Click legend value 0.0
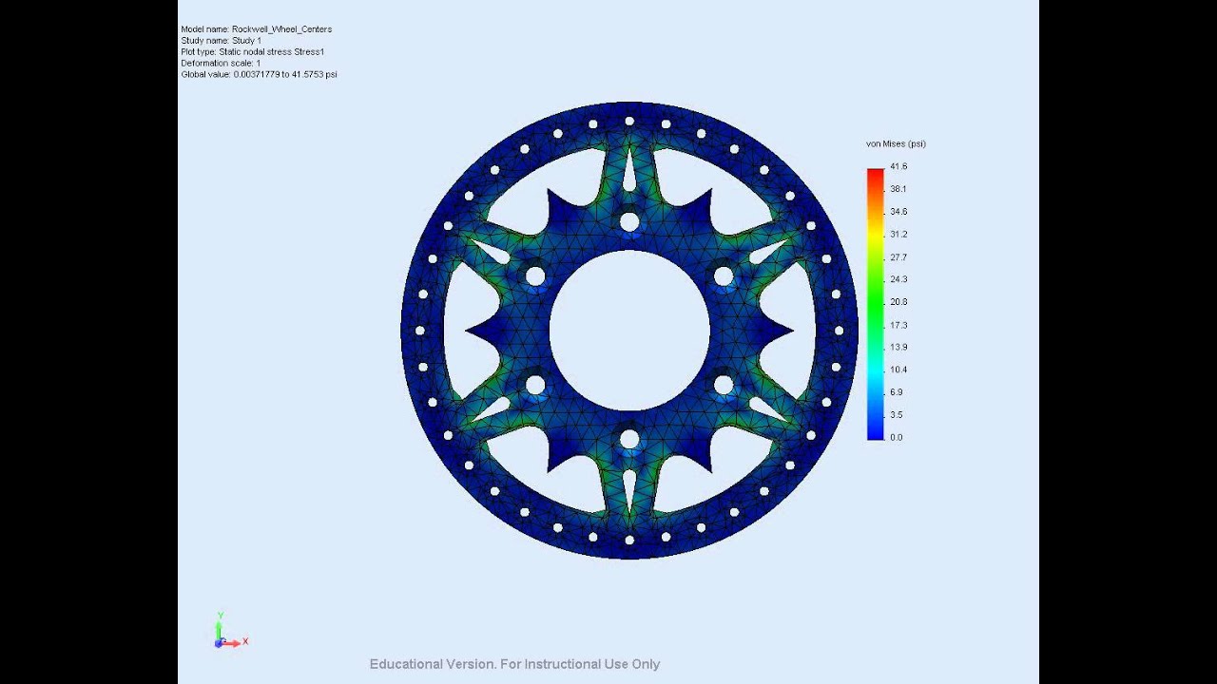 click(897, 438)
